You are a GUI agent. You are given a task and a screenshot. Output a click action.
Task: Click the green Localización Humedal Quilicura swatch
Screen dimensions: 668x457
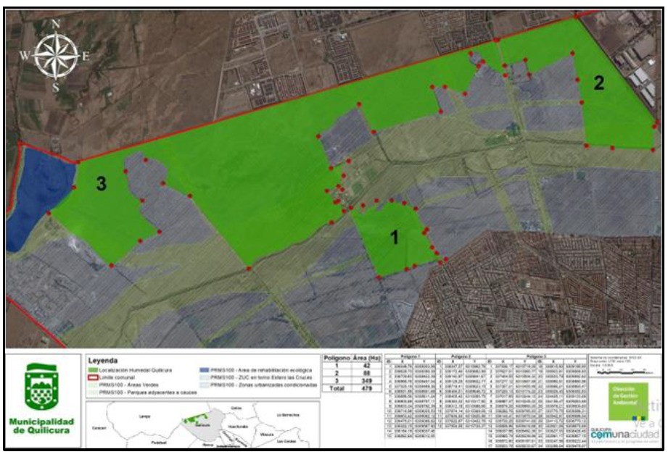pos(92,369)
